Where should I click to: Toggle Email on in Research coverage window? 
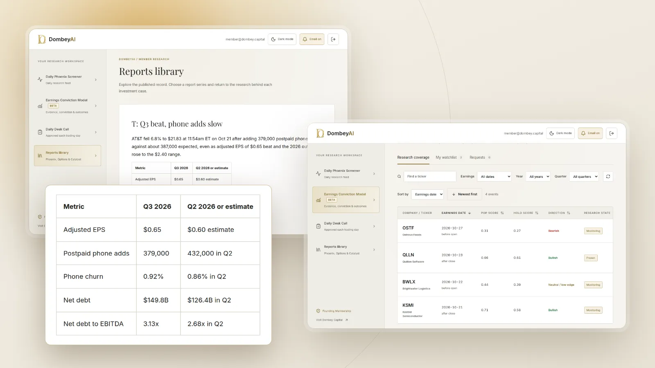590,133
